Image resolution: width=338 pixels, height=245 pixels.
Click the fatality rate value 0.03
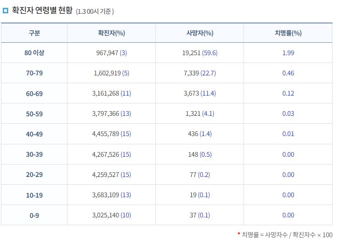(x=288, y=114)
